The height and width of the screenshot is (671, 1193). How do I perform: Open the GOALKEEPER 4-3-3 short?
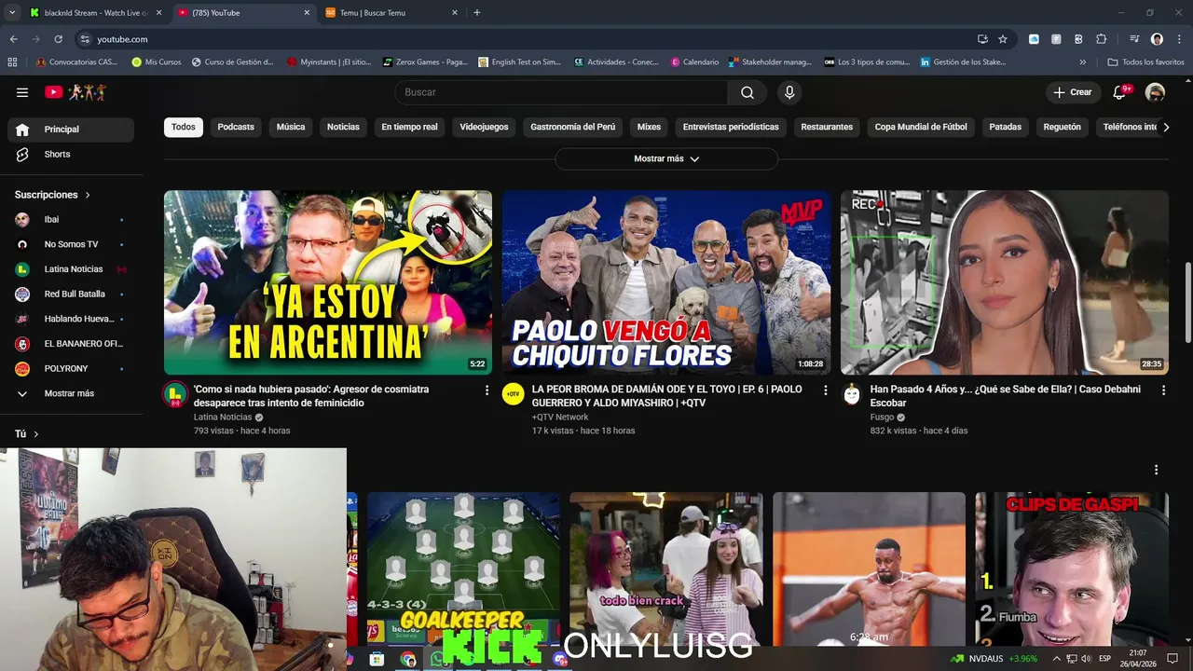pos(463,568)
